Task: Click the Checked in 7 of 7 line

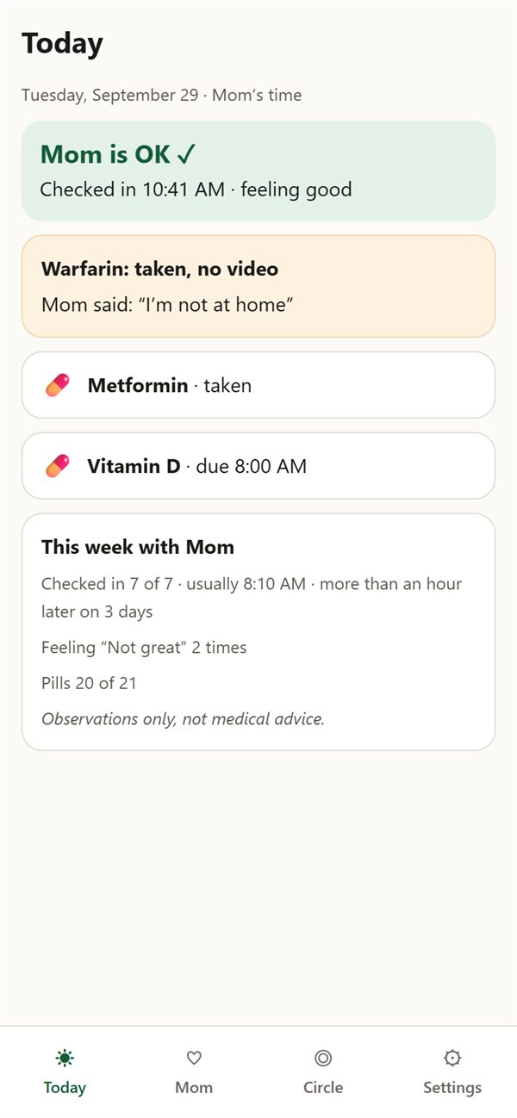Action: coord(252,598)
